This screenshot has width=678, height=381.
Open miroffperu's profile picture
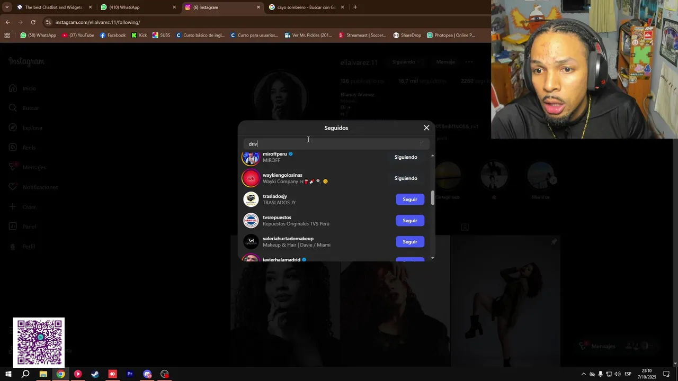coord(251,157)
